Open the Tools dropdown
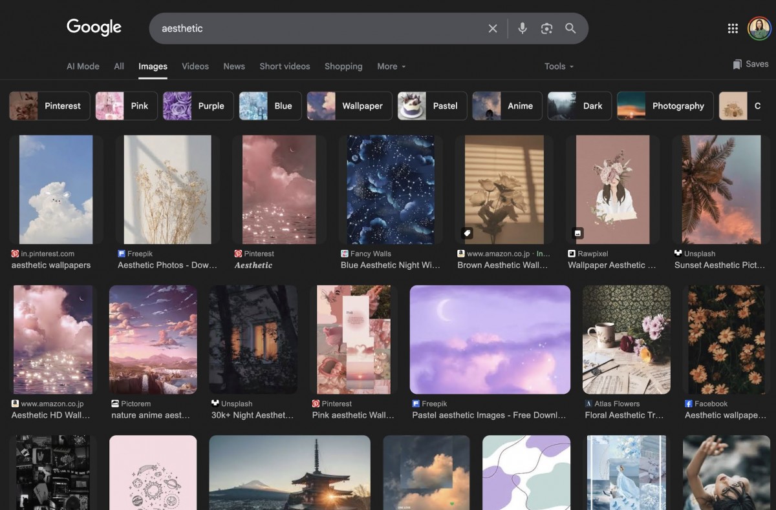The image size is (776, 510). pos(557,66)
